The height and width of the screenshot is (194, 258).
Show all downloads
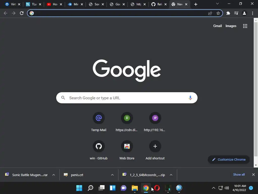[x=239, y=175]
